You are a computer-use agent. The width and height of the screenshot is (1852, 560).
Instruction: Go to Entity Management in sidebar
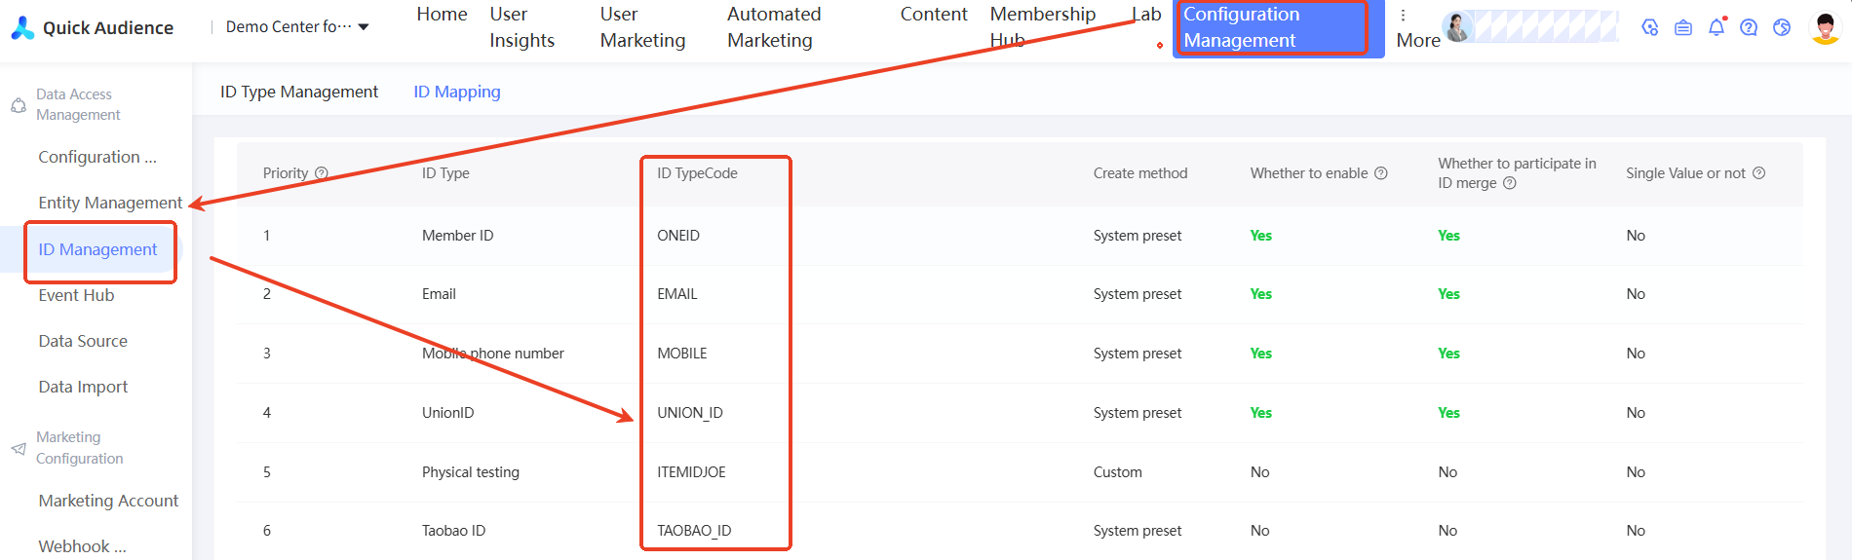[x=110, y=203]
